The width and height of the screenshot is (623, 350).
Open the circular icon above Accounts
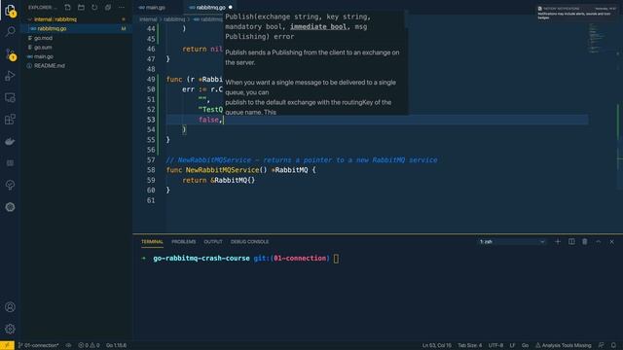click(10, 207)
